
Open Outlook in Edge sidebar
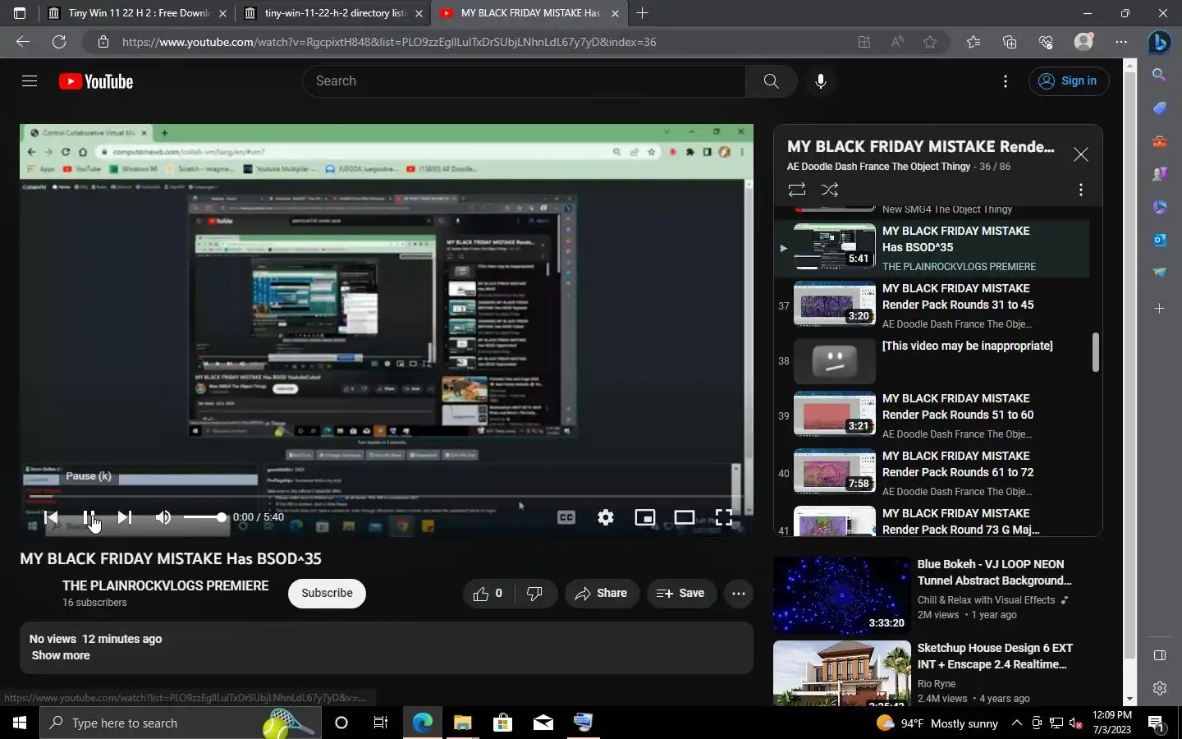pyautogui.click(x=1159, y=240)
